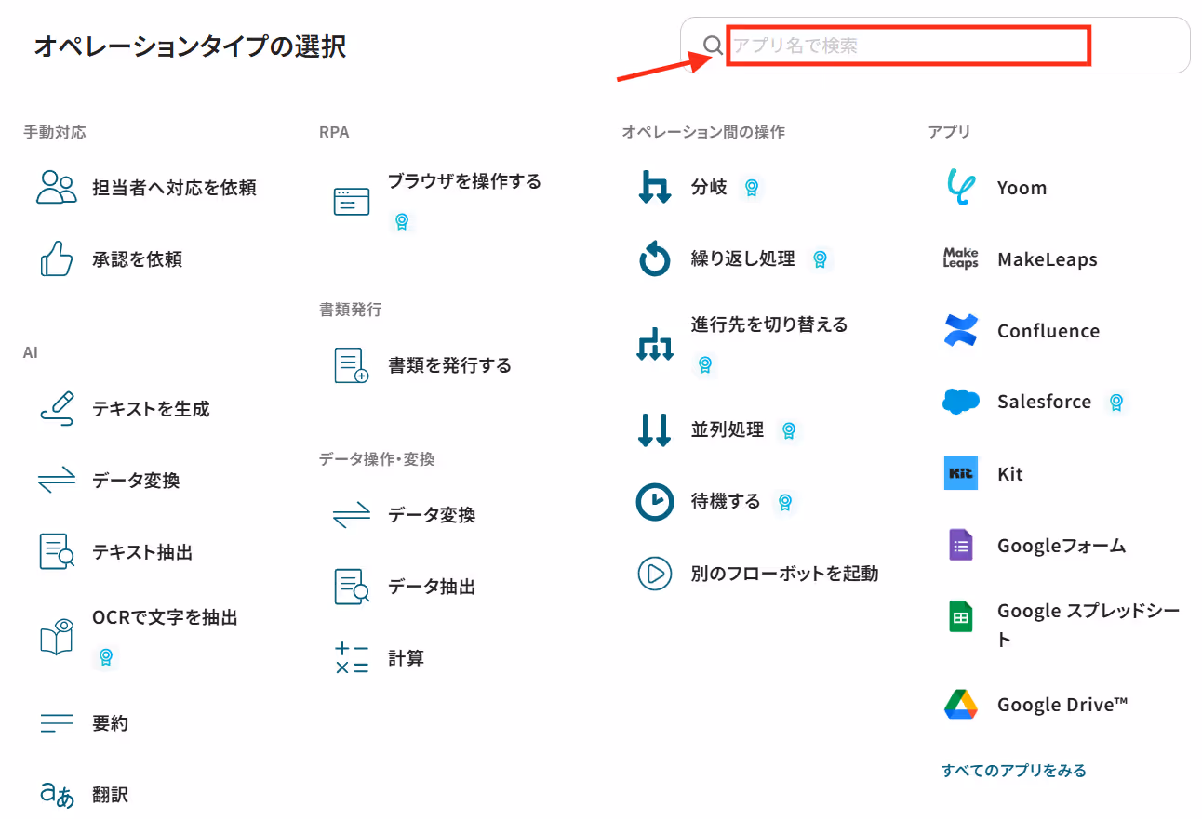Click the split arrows icon for 進行先を切り替える
Image resolution: width=1202 pixels, height=819 pixels.
655,344
